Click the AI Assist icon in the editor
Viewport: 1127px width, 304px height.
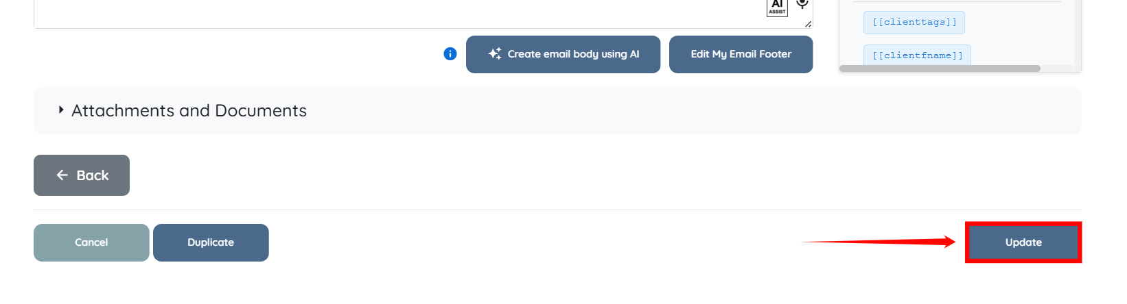(777, 7)
